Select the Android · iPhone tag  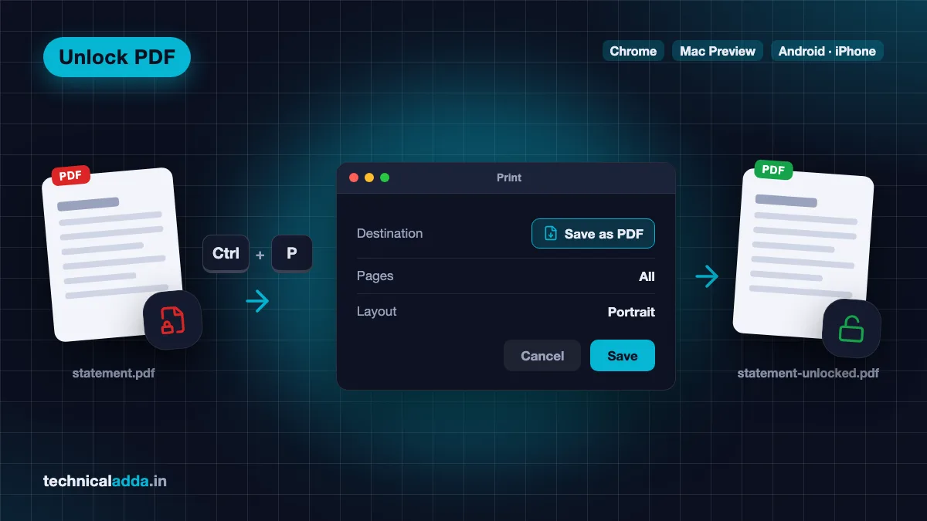click(x=827, y=51)
